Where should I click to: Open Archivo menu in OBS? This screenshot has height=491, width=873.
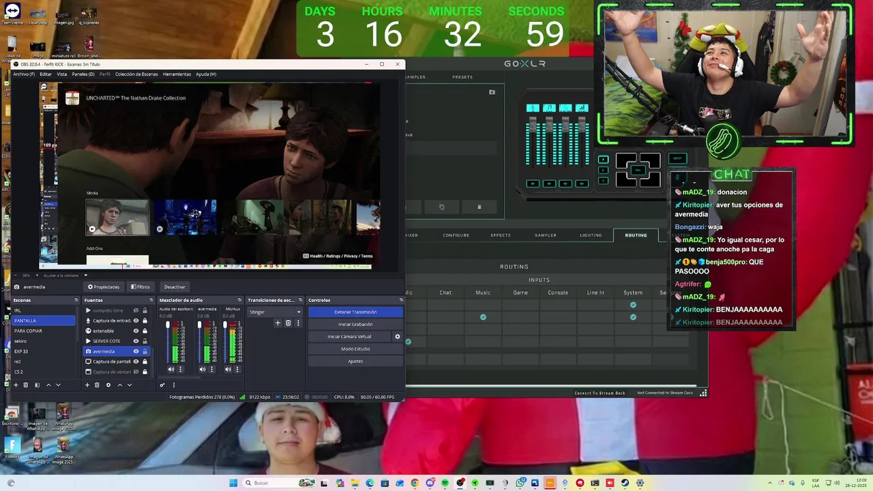pos(24,74)
